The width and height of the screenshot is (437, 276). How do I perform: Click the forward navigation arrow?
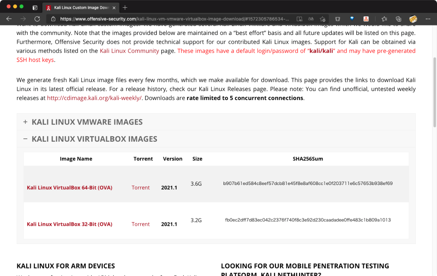coord(23,19)
